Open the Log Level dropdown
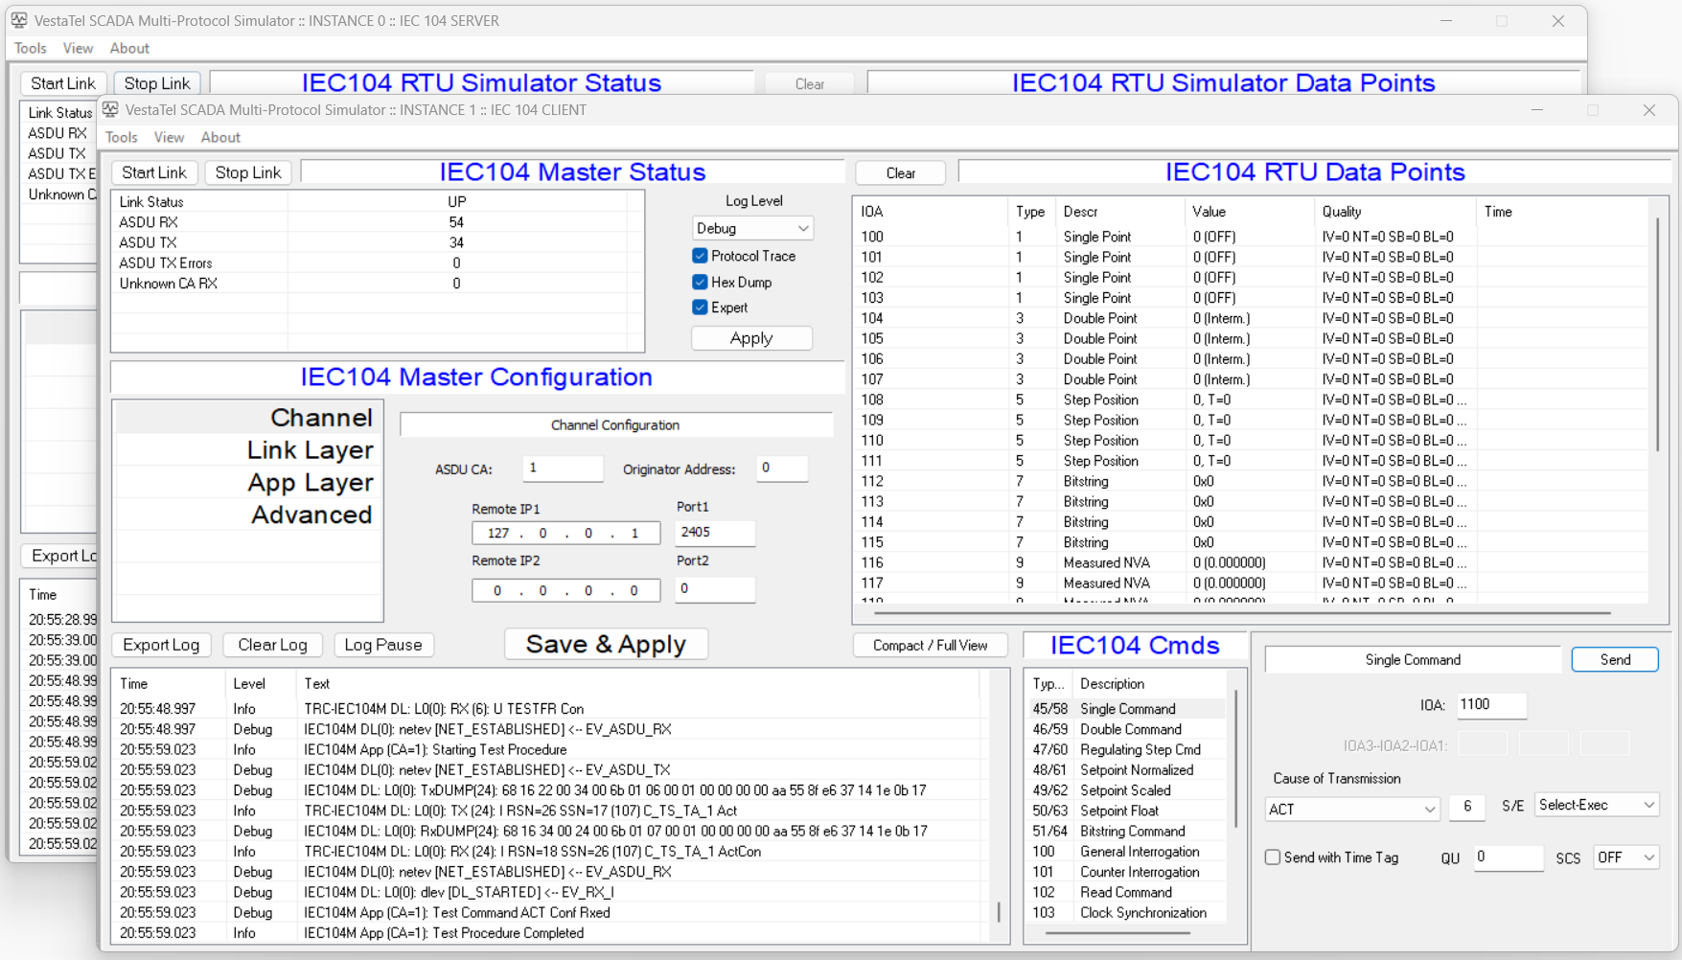Screen dimensions: 1682x960 click(x=752, y=228)
